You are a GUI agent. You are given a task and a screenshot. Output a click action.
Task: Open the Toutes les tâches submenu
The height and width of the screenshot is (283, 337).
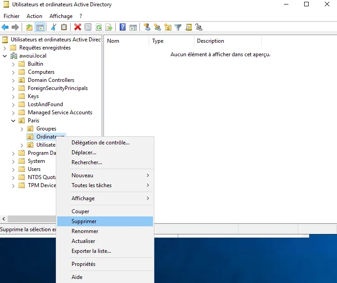[105, 185]
